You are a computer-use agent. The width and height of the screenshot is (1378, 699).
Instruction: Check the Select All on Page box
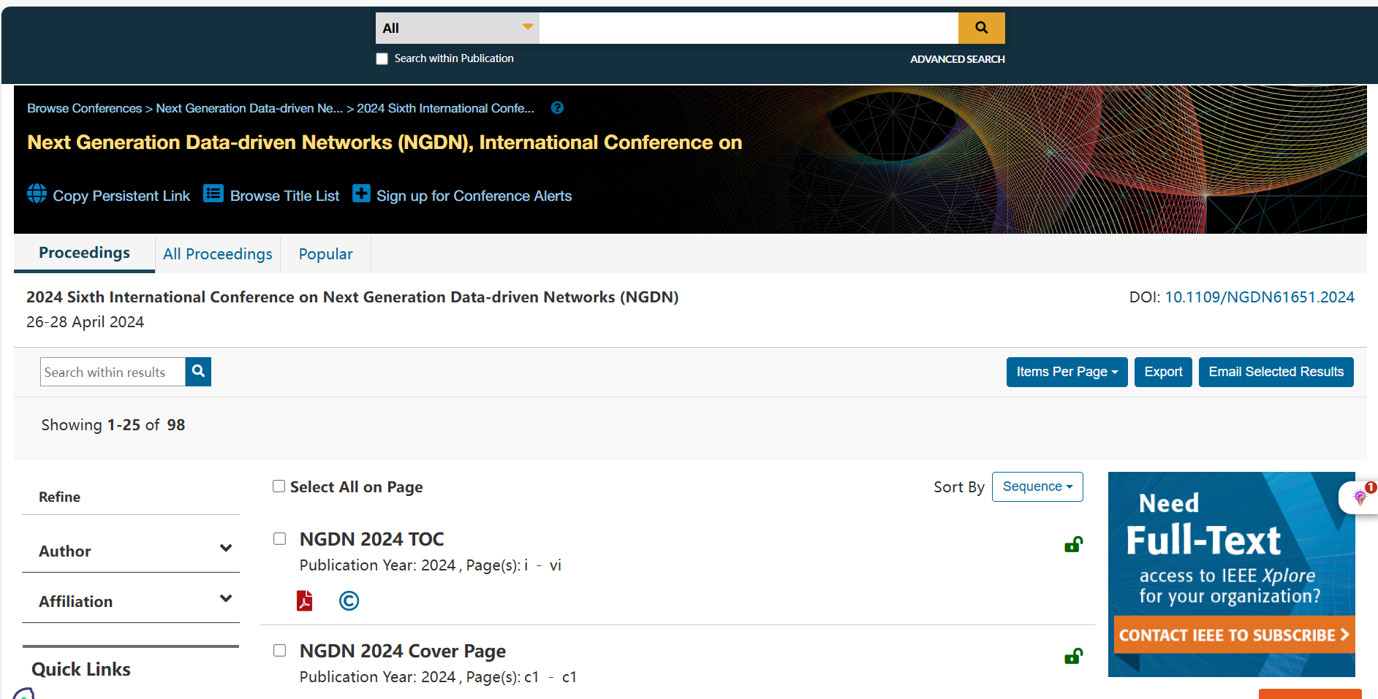(x=279, y=486)
